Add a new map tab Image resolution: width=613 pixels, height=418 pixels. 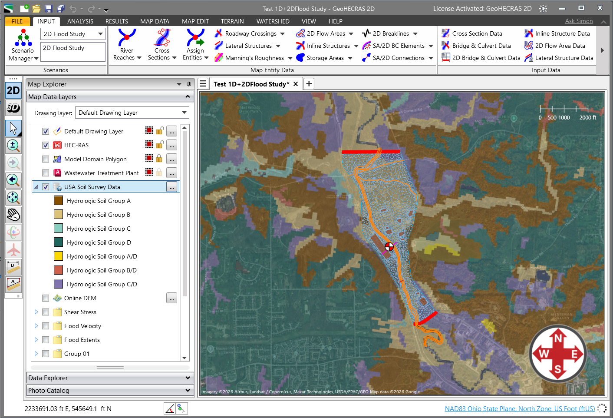(x=309, y=84)
